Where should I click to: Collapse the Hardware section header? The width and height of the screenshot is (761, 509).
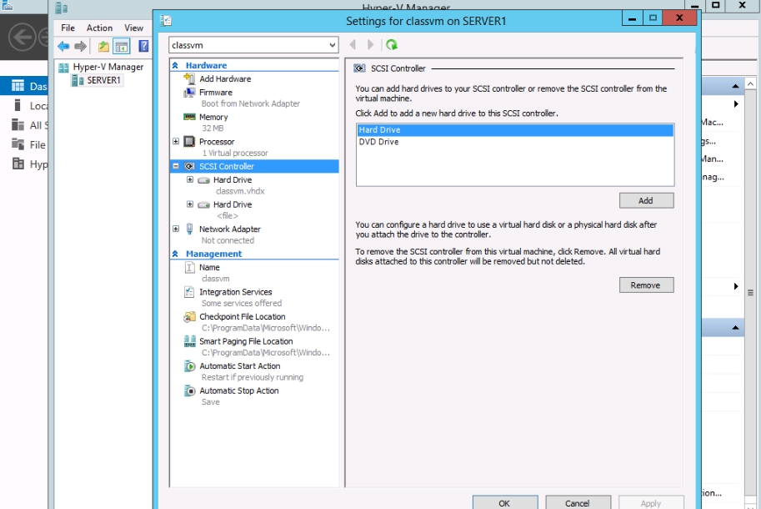175,65
